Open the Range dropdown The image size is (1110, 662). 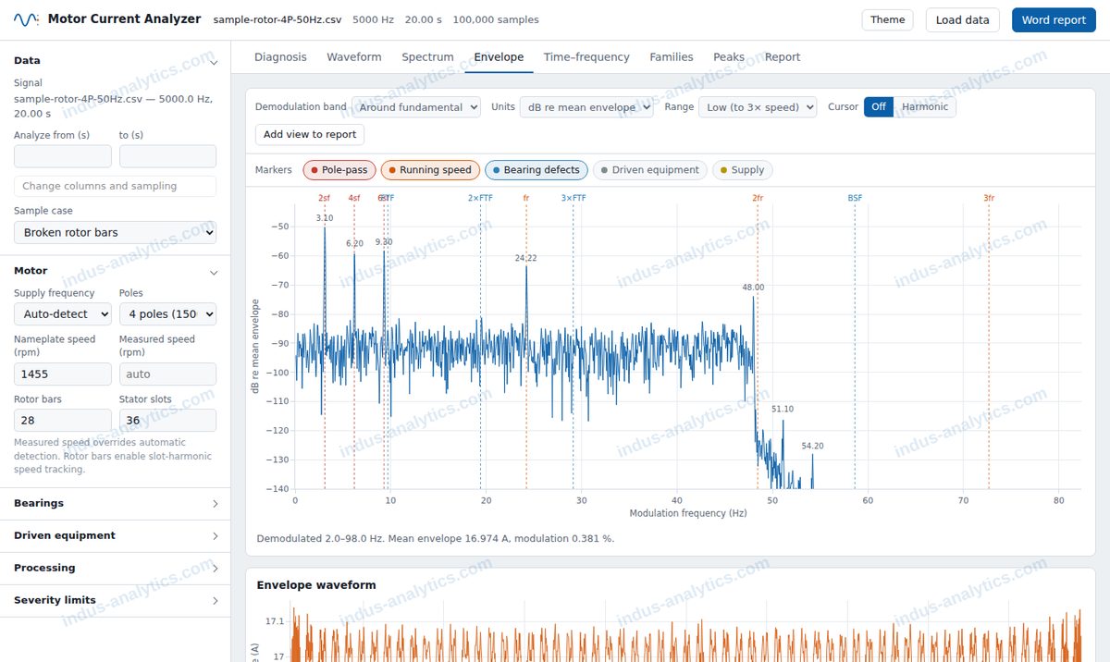tap(758, 107)
